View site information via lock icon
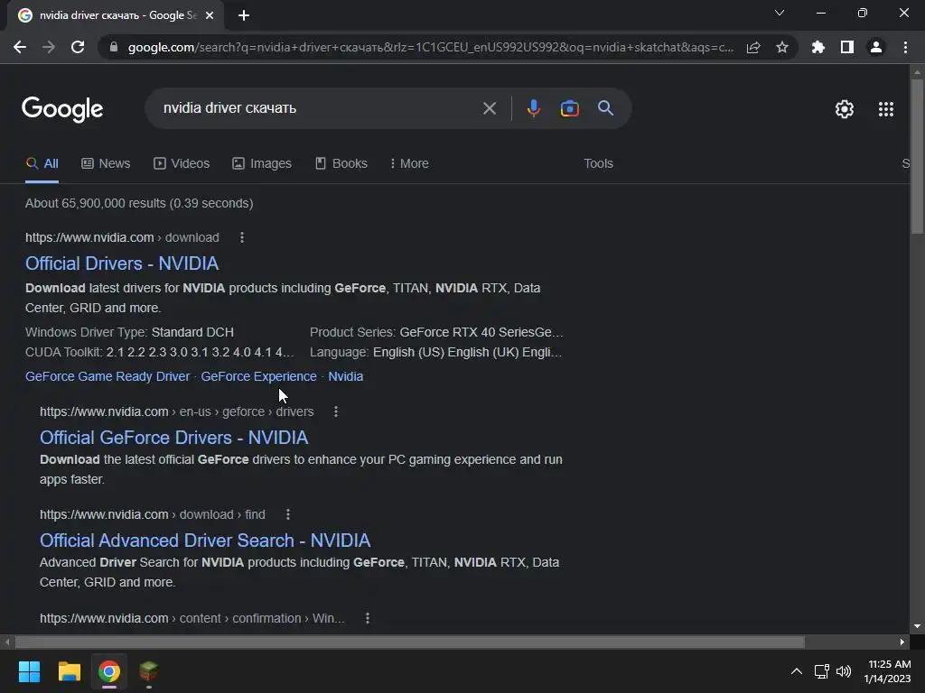This screenshot has width=925, height=693. pyautogui.click(x=114, y=47)
